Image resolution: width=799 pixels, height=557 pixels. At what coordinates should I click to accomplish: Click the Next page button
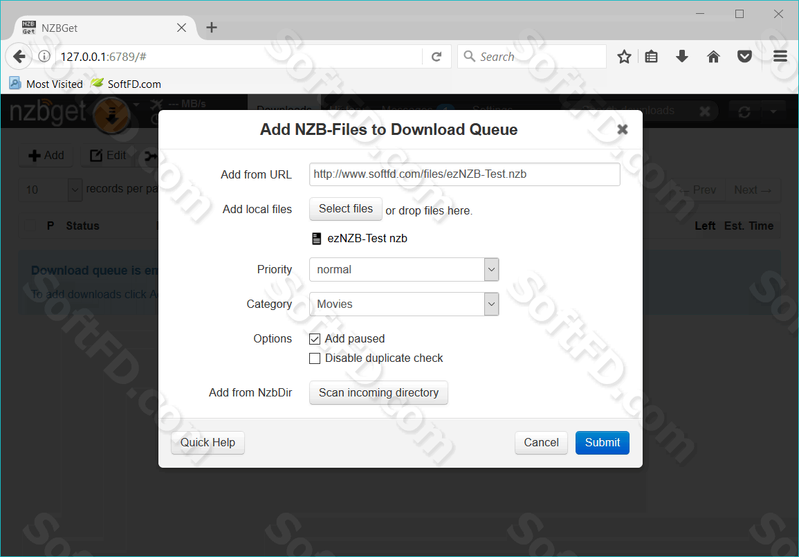(x=753, y=190)
